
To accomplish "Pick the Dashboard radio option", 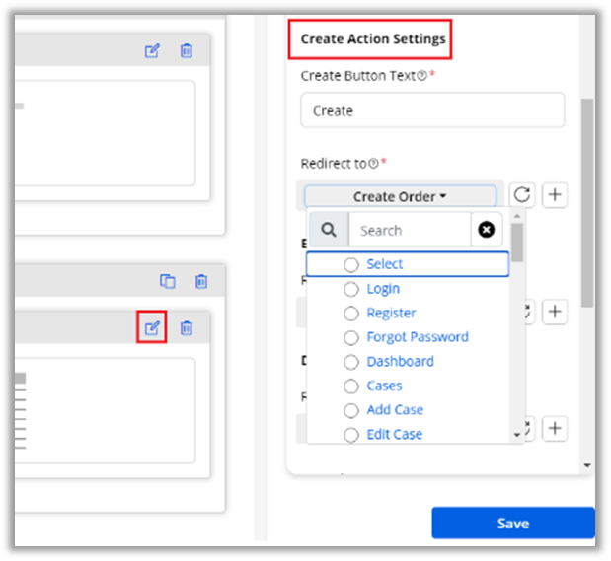I will (x=350, y=362).
